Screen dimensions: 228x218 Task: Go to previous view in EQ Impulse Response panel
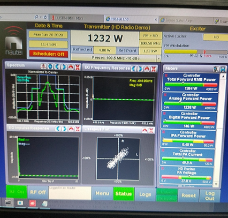(58, 129)
